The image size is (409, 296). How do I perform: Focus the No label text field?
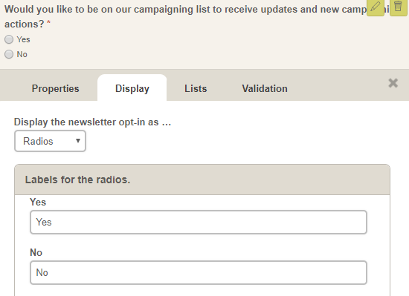coord(199,272)
